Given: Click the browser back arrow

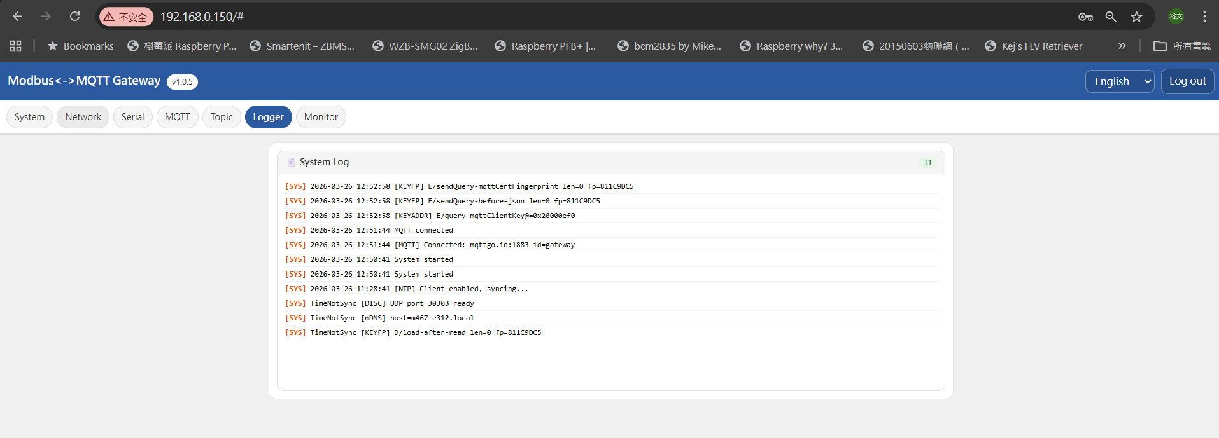Looking at the screenshot, I should (17, 17).
